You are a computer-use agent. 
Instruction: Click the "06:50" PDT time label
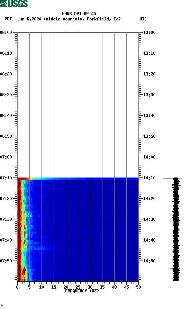tap(6, 136)
